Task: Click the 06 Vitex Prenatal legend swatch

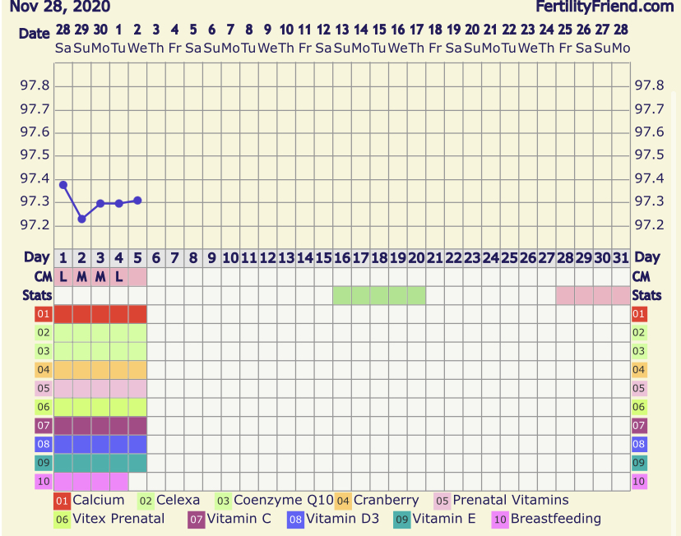Action: tap(63, 520)
